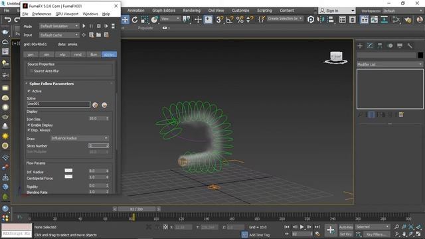Pick spline object button beside Line001

pos(95,105)
